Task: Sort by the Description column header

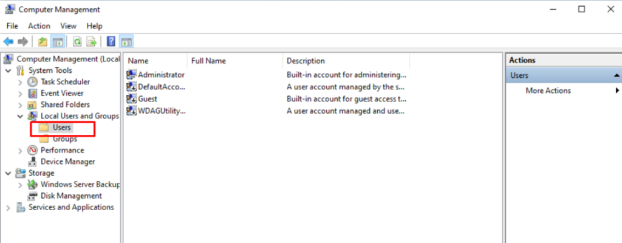Action: click(x=346, y=61)
